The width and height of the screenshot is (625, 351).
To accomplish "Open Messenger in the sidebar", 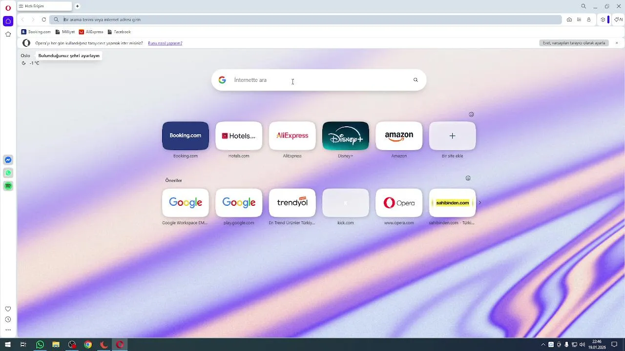I will 8,160.
